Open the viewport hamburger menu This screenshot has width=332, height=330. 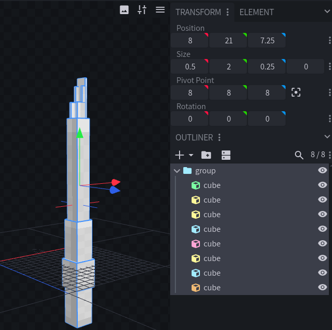(160, 10)
